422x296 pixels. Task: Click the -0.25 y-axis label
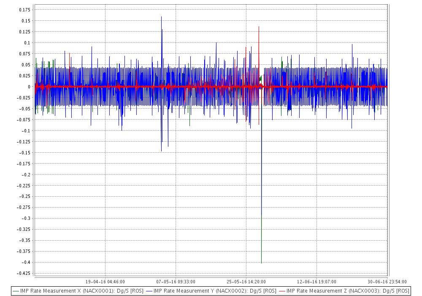click(25, 197)
